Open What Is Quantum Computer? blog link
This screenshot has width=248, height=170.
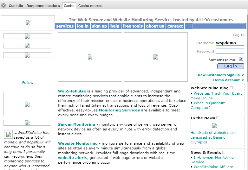pyautogui.click(x=208, y=105)
